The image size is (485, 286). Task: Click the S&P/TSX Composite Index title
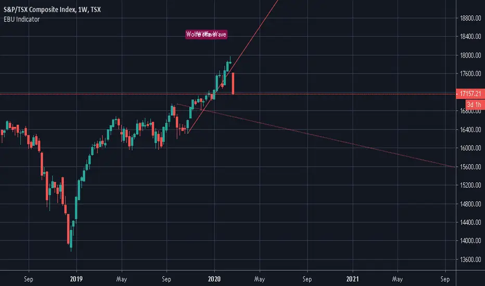coord(52,9)
